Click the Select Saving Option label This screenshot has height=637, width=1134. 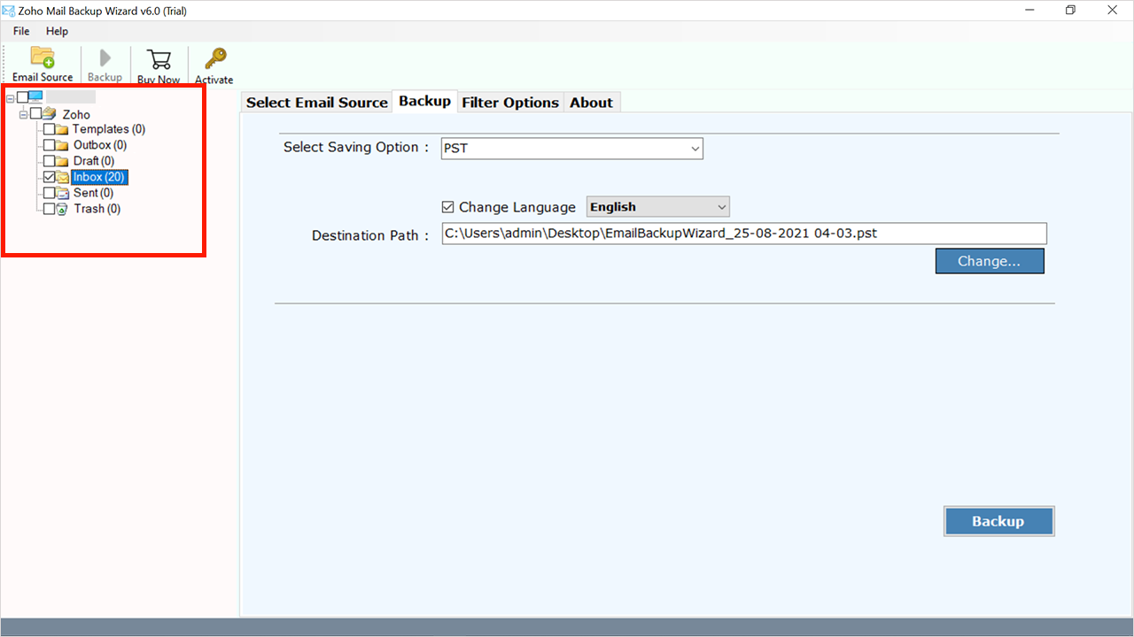(356, 147)
